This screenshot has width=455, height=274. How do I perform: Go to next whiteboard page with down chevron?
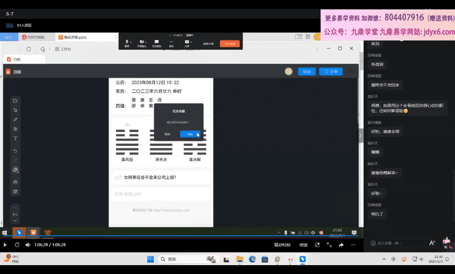coord(15,220)
